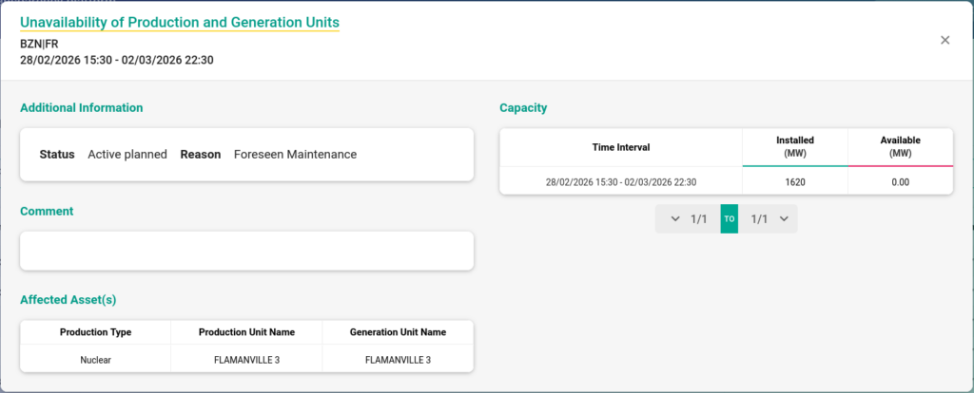Viewport: 974px width, 393px height.
Task: Click the green TO pagination button
Action: pos(730,219)
